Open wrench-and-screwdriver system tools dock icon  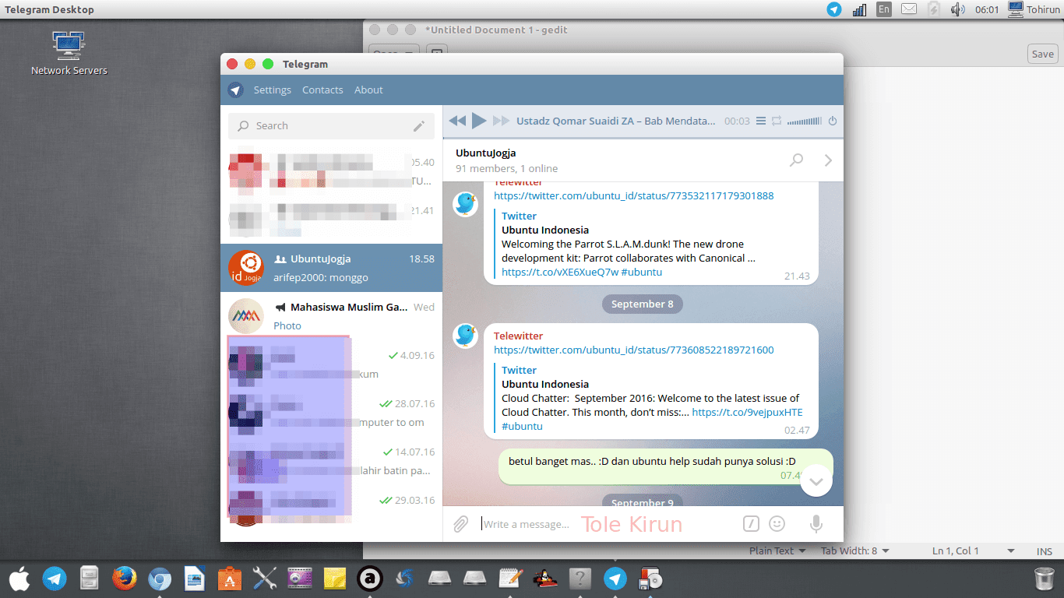pyautogui.click(x=265, y=579)
